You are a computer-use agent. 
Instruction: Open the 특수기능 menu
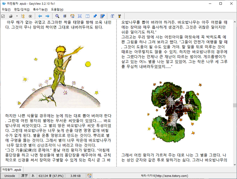(x=40, y=10)
